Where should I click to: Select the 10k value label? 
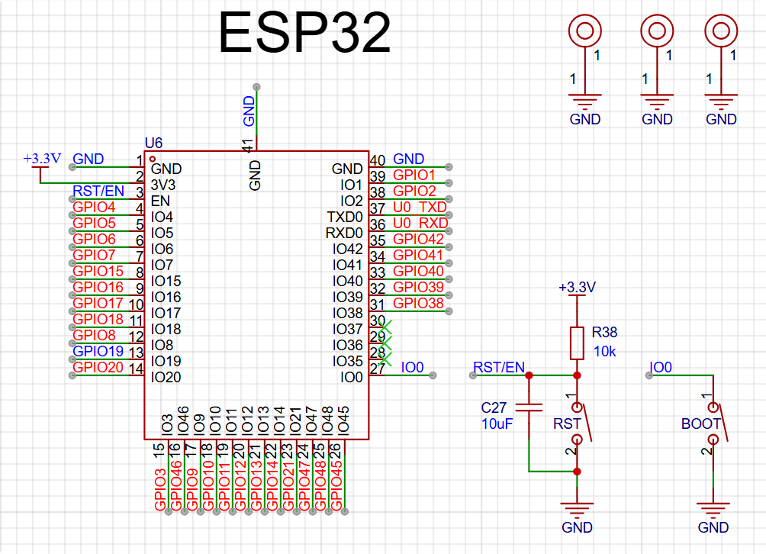pyautogui.click(x=605, y=351)
